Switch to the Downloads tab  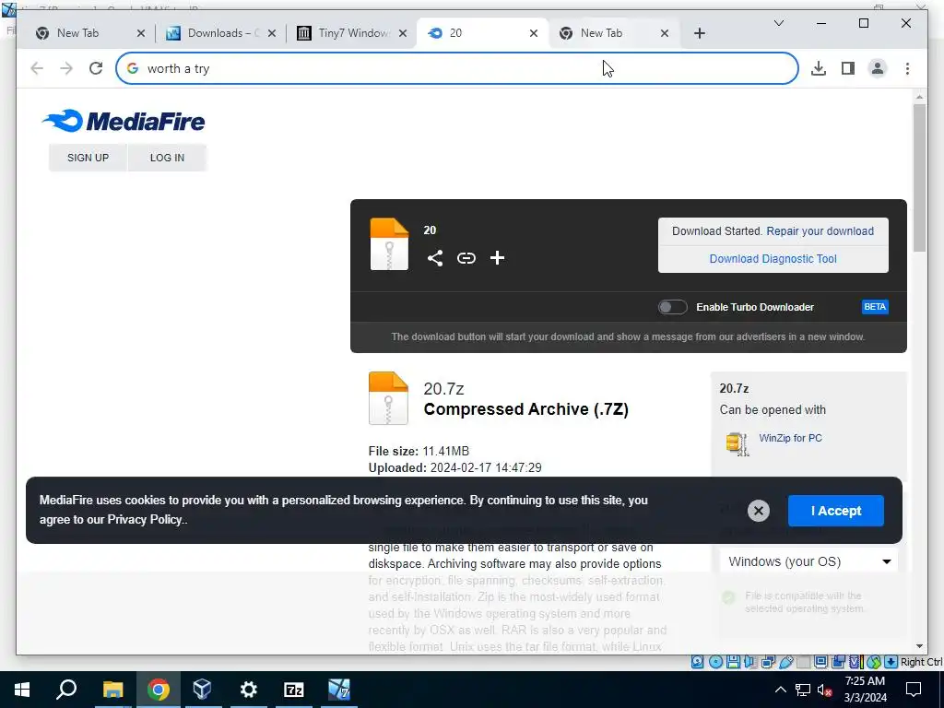[221, 33]
